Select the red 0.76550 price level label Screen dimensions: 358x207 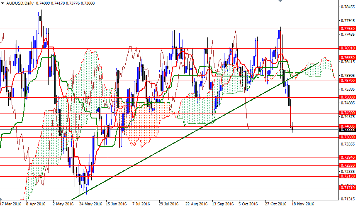[348, 58]
